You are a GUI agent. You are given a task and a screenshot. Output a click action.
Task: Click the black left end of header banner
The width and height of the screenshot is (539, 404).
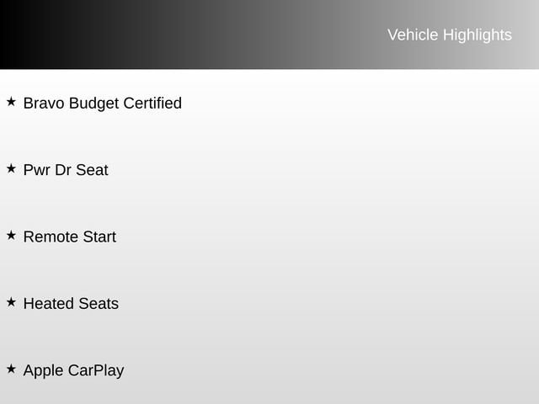pyautogui.click(x=20, y=35)
